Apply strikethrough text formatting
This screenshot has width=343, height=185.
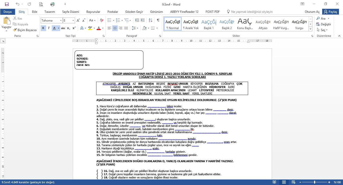tap(63, 28)
